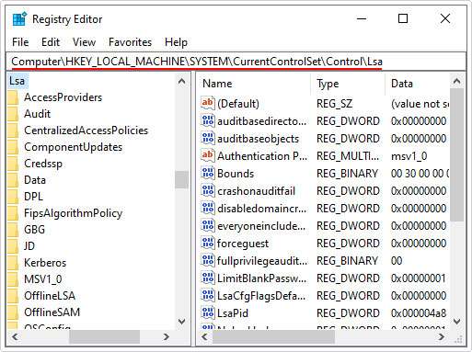The height and width of the screenshot is (352, 472).
Task: Open the View menu
Action: pos(84,42)
